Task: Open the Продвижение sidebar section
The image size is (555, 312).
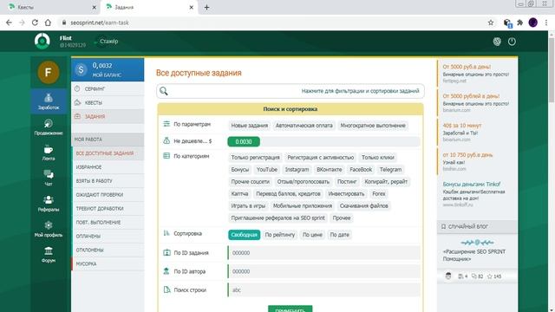Action: (49, 127)
